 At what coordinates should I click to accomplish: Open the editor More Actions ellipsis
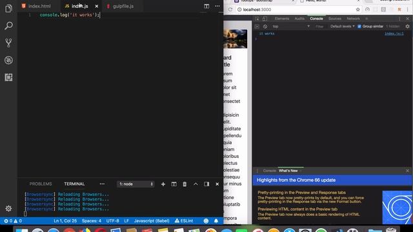click(217, 6)
